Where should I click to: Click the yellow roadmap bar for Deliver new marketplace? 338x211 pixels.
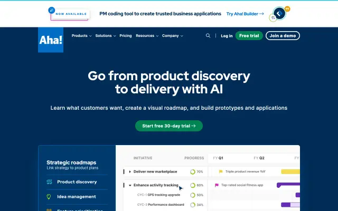(290, 171)
